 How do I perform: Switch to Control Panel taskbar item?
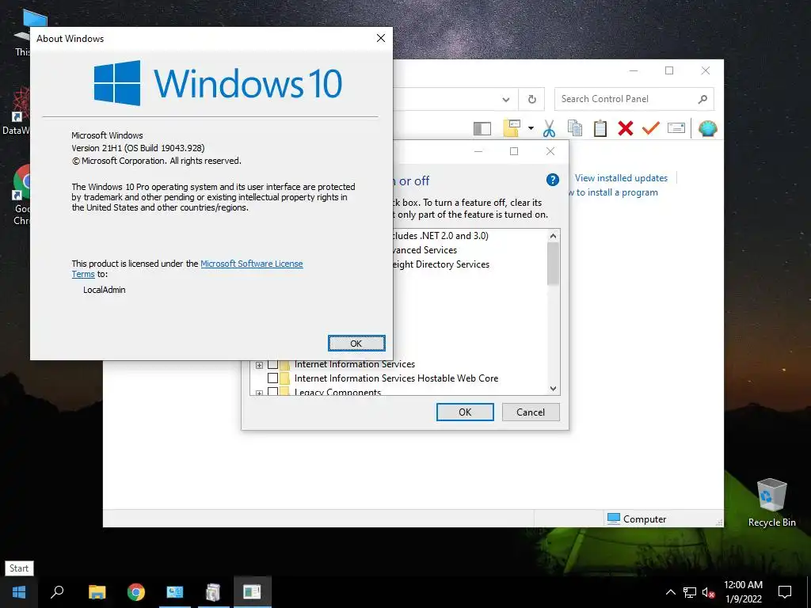click(175, 592)
